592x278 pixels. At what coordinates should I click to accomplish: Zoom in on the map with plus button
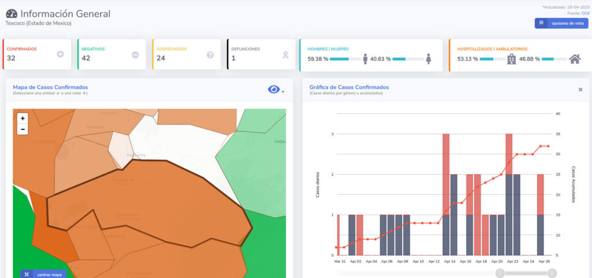(x=23, y=118)
